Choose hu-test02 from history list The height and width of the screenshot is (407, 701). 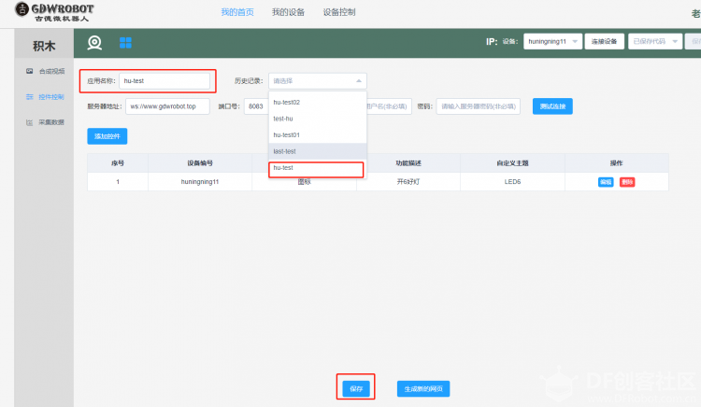tap(318, 102)
